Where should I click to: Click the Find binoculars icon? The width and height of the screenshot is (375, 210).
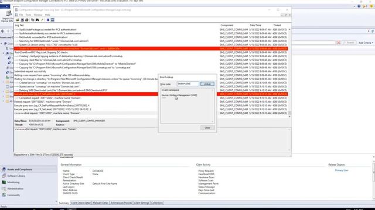37,20
